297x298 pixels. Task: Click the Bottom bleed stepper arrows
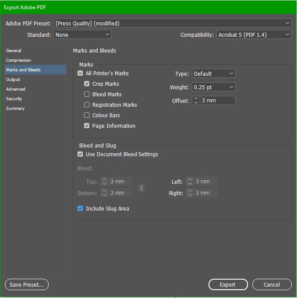(104, 193)
